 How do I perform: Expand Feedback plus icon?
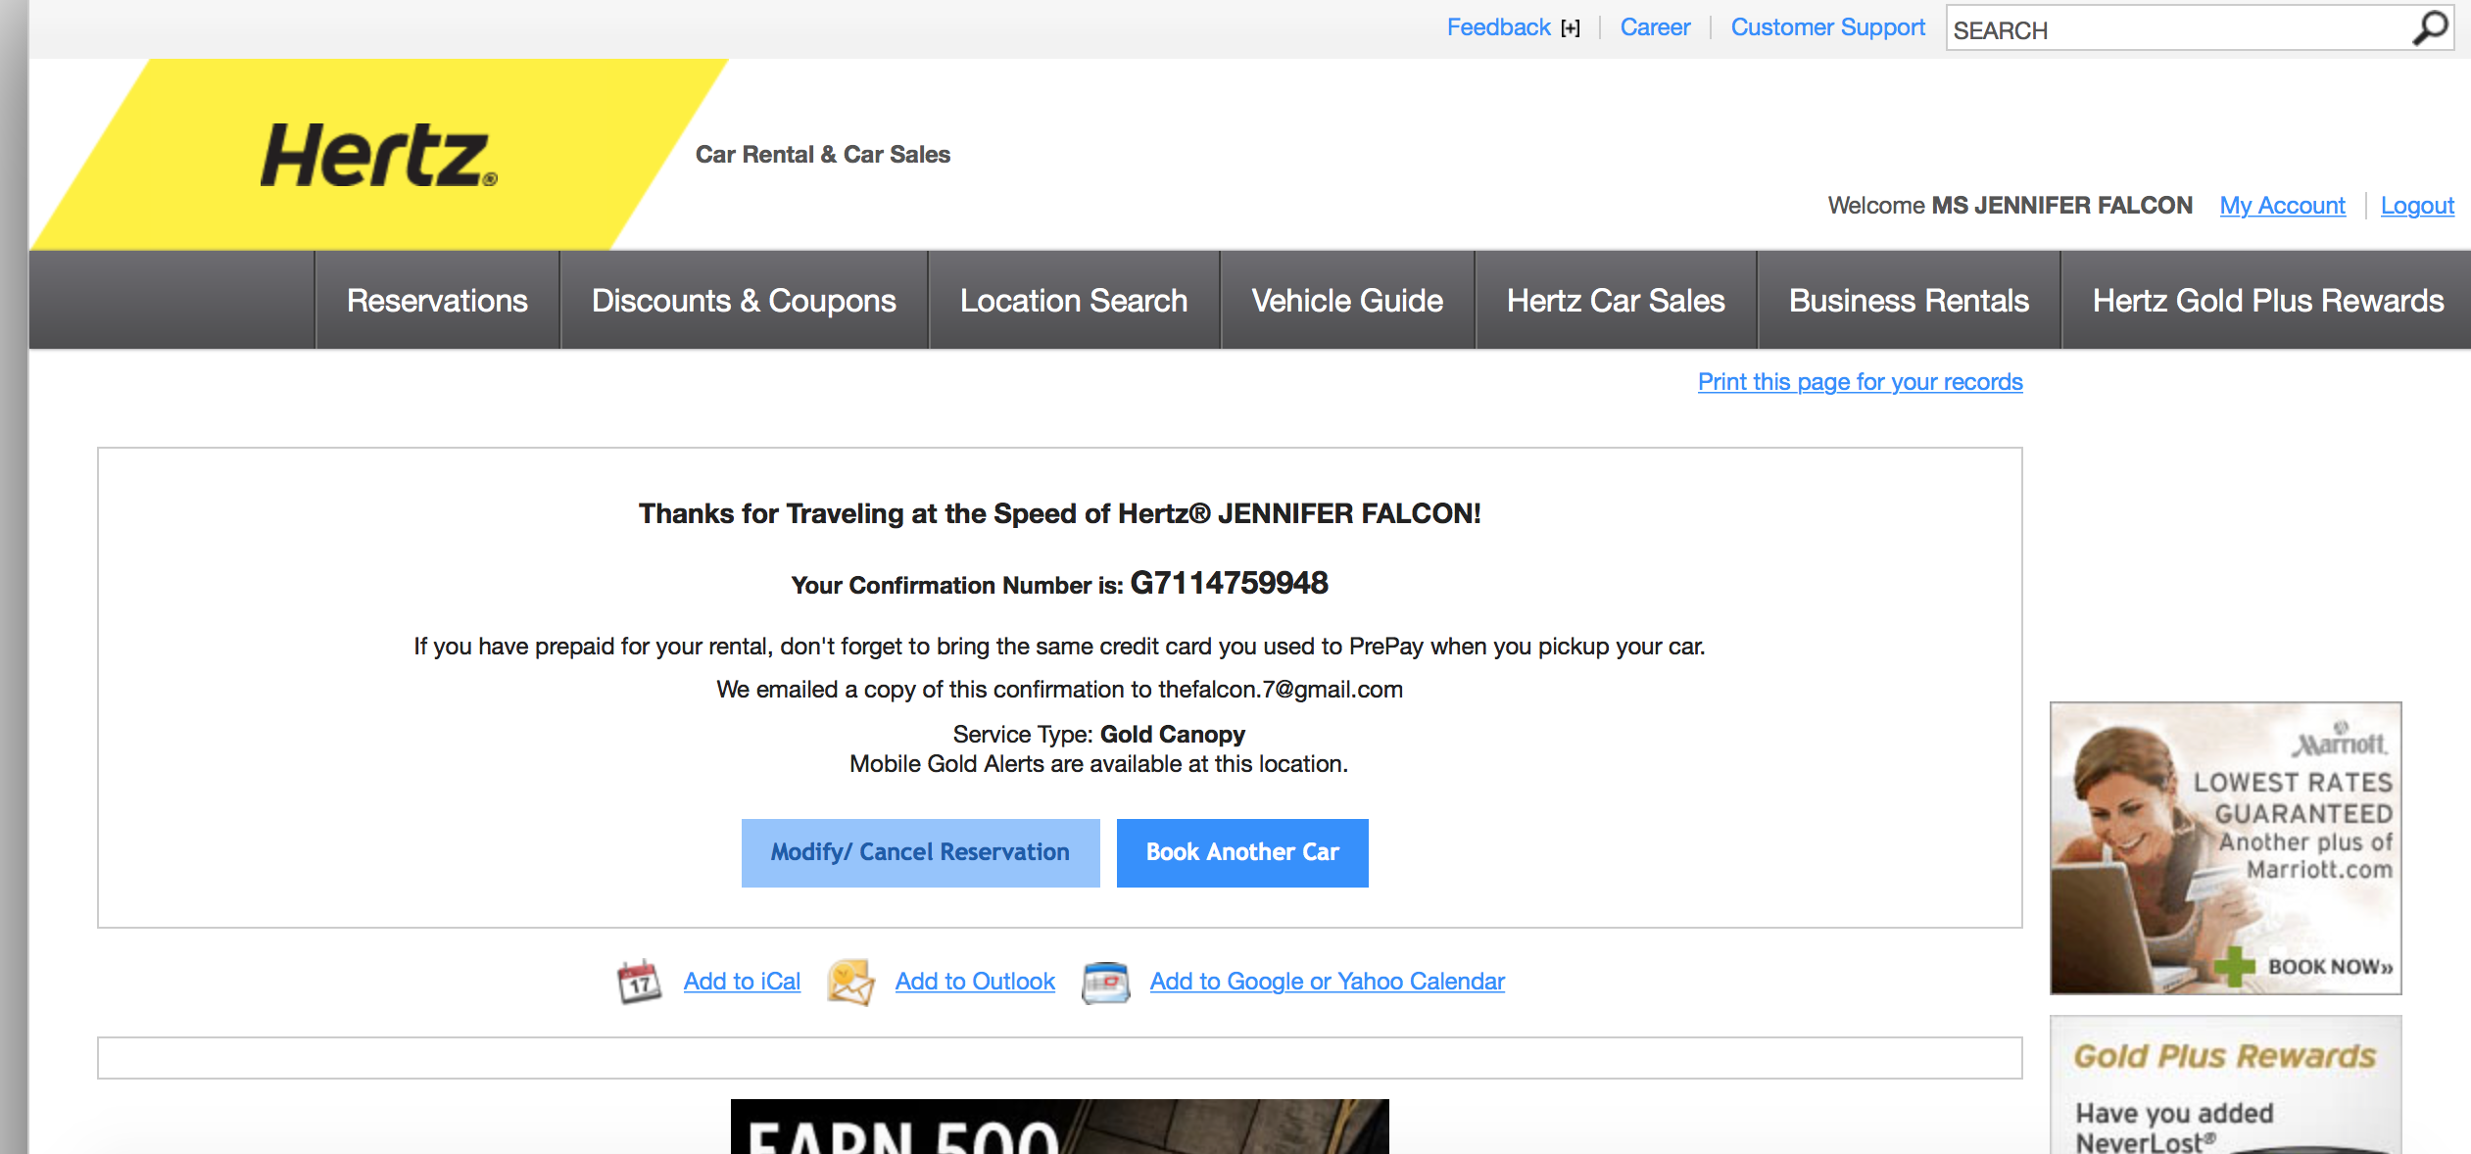point(1571,28)
